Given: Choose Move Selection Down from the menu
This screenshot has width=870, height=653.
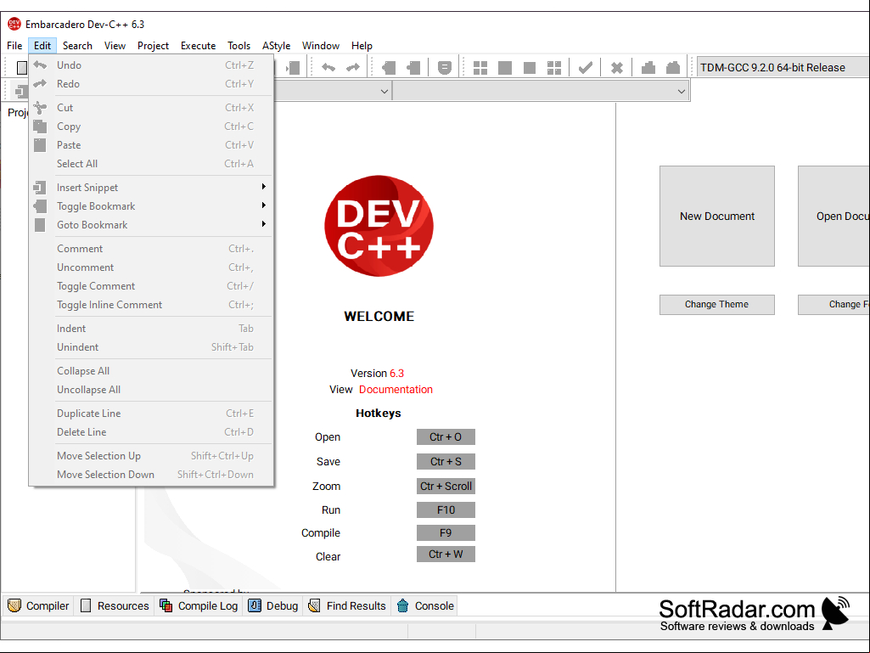Looking at the screenshot, I should 151,475.
